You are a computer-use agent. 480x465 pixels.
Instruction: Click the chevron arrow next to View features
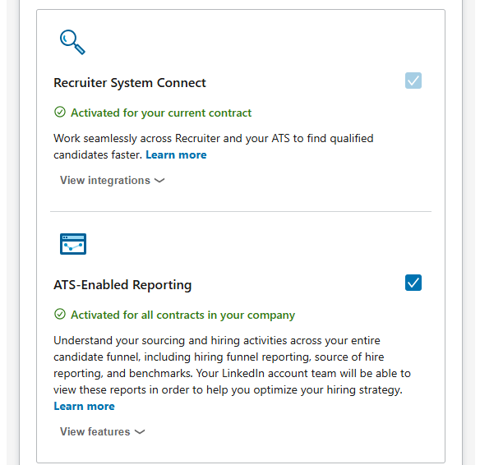tap(140, 432)
